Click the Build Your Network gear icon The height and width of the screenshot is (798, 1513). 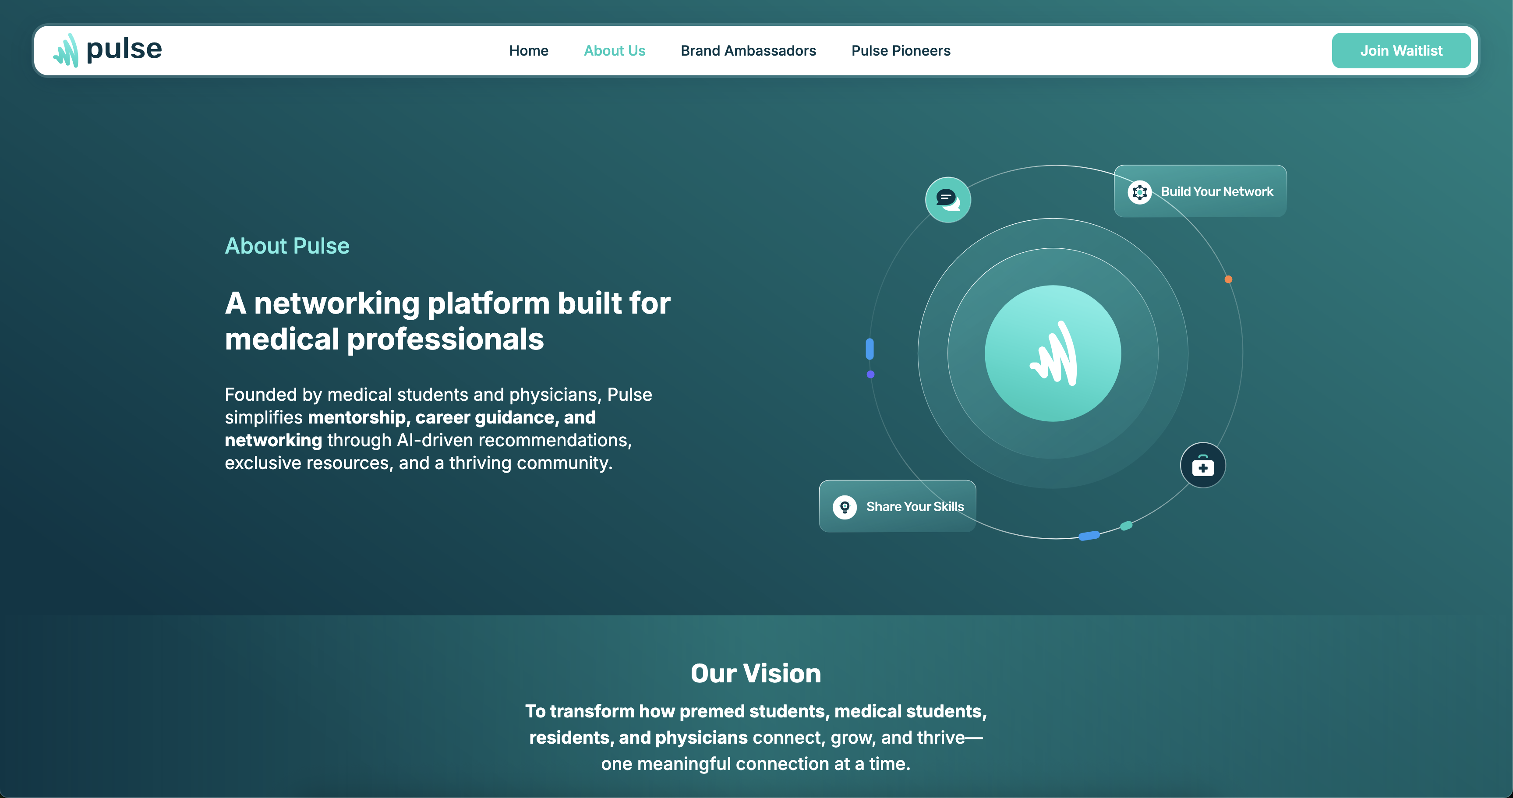(x=1139, y=192)
